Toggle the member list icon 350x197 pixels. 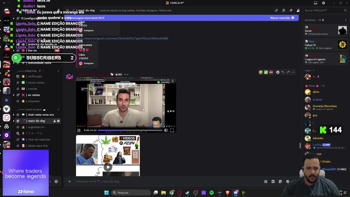(298, 10)
